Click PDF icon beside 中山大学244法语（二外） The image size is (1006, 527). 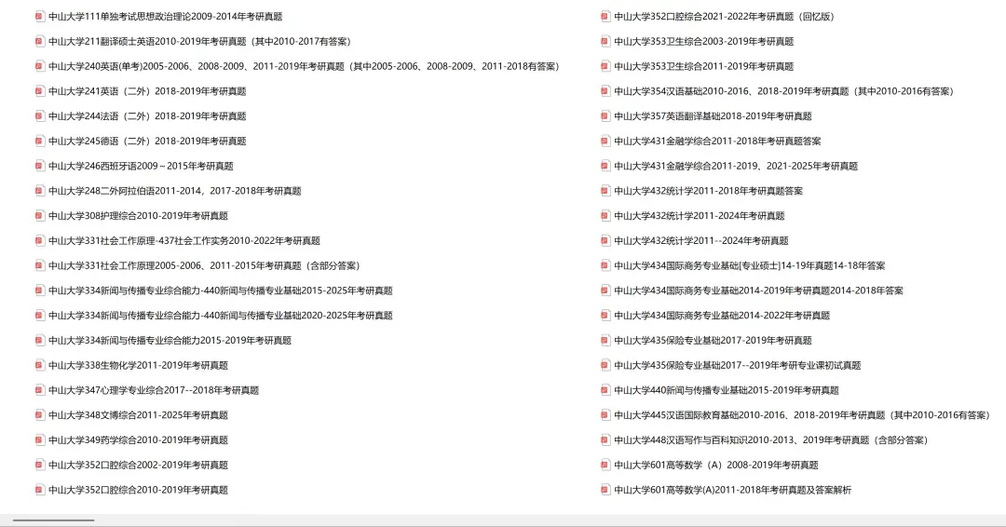click(x=40, y=116)
